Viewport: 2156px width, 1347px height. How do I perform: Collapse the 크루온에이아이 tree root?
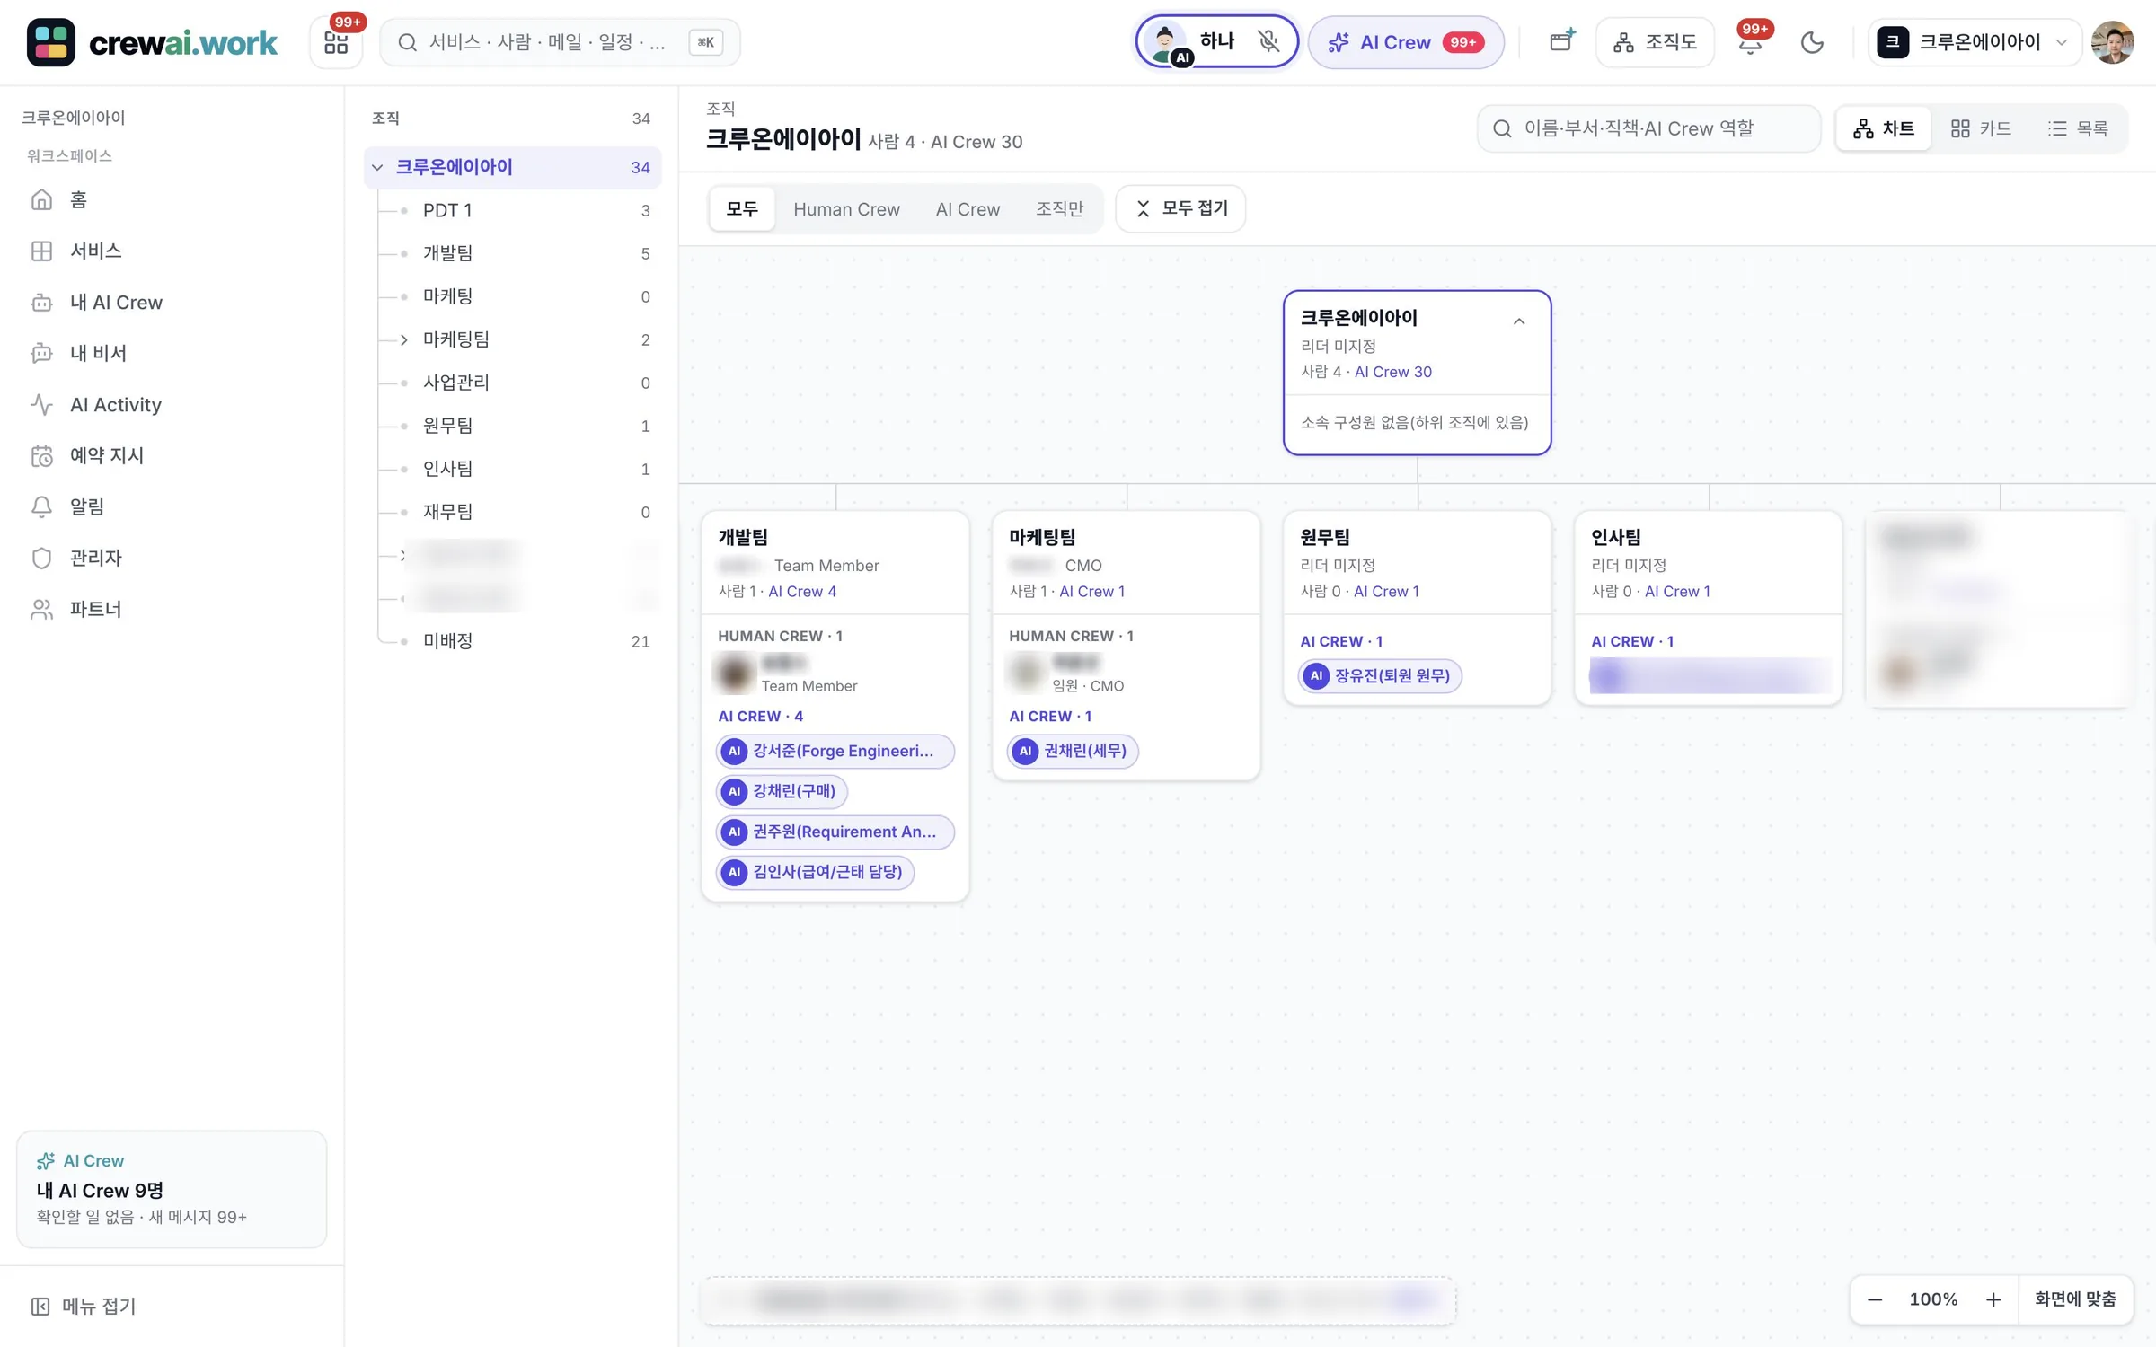pos(377,167)
